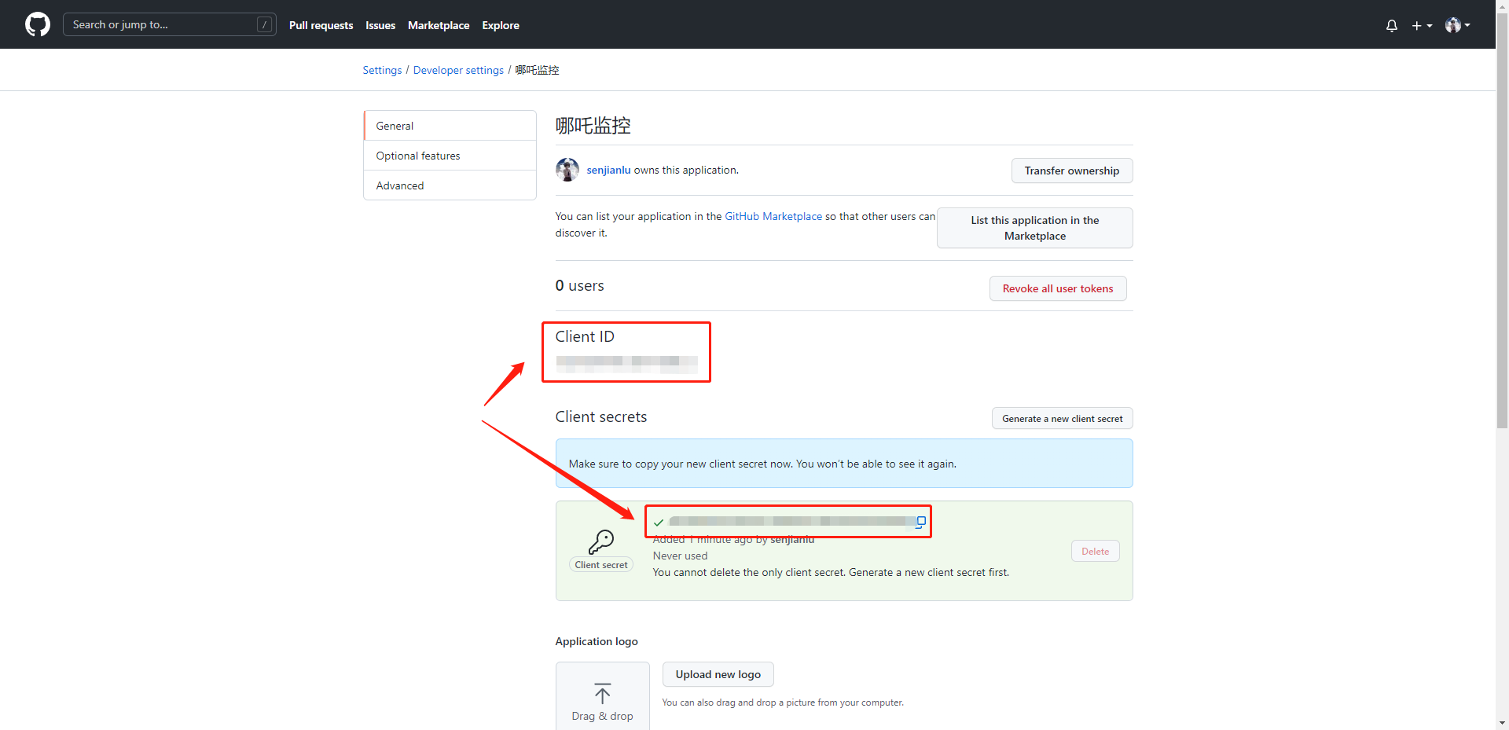
Task: Generate a new client secret
Action: coord(1062,419)
